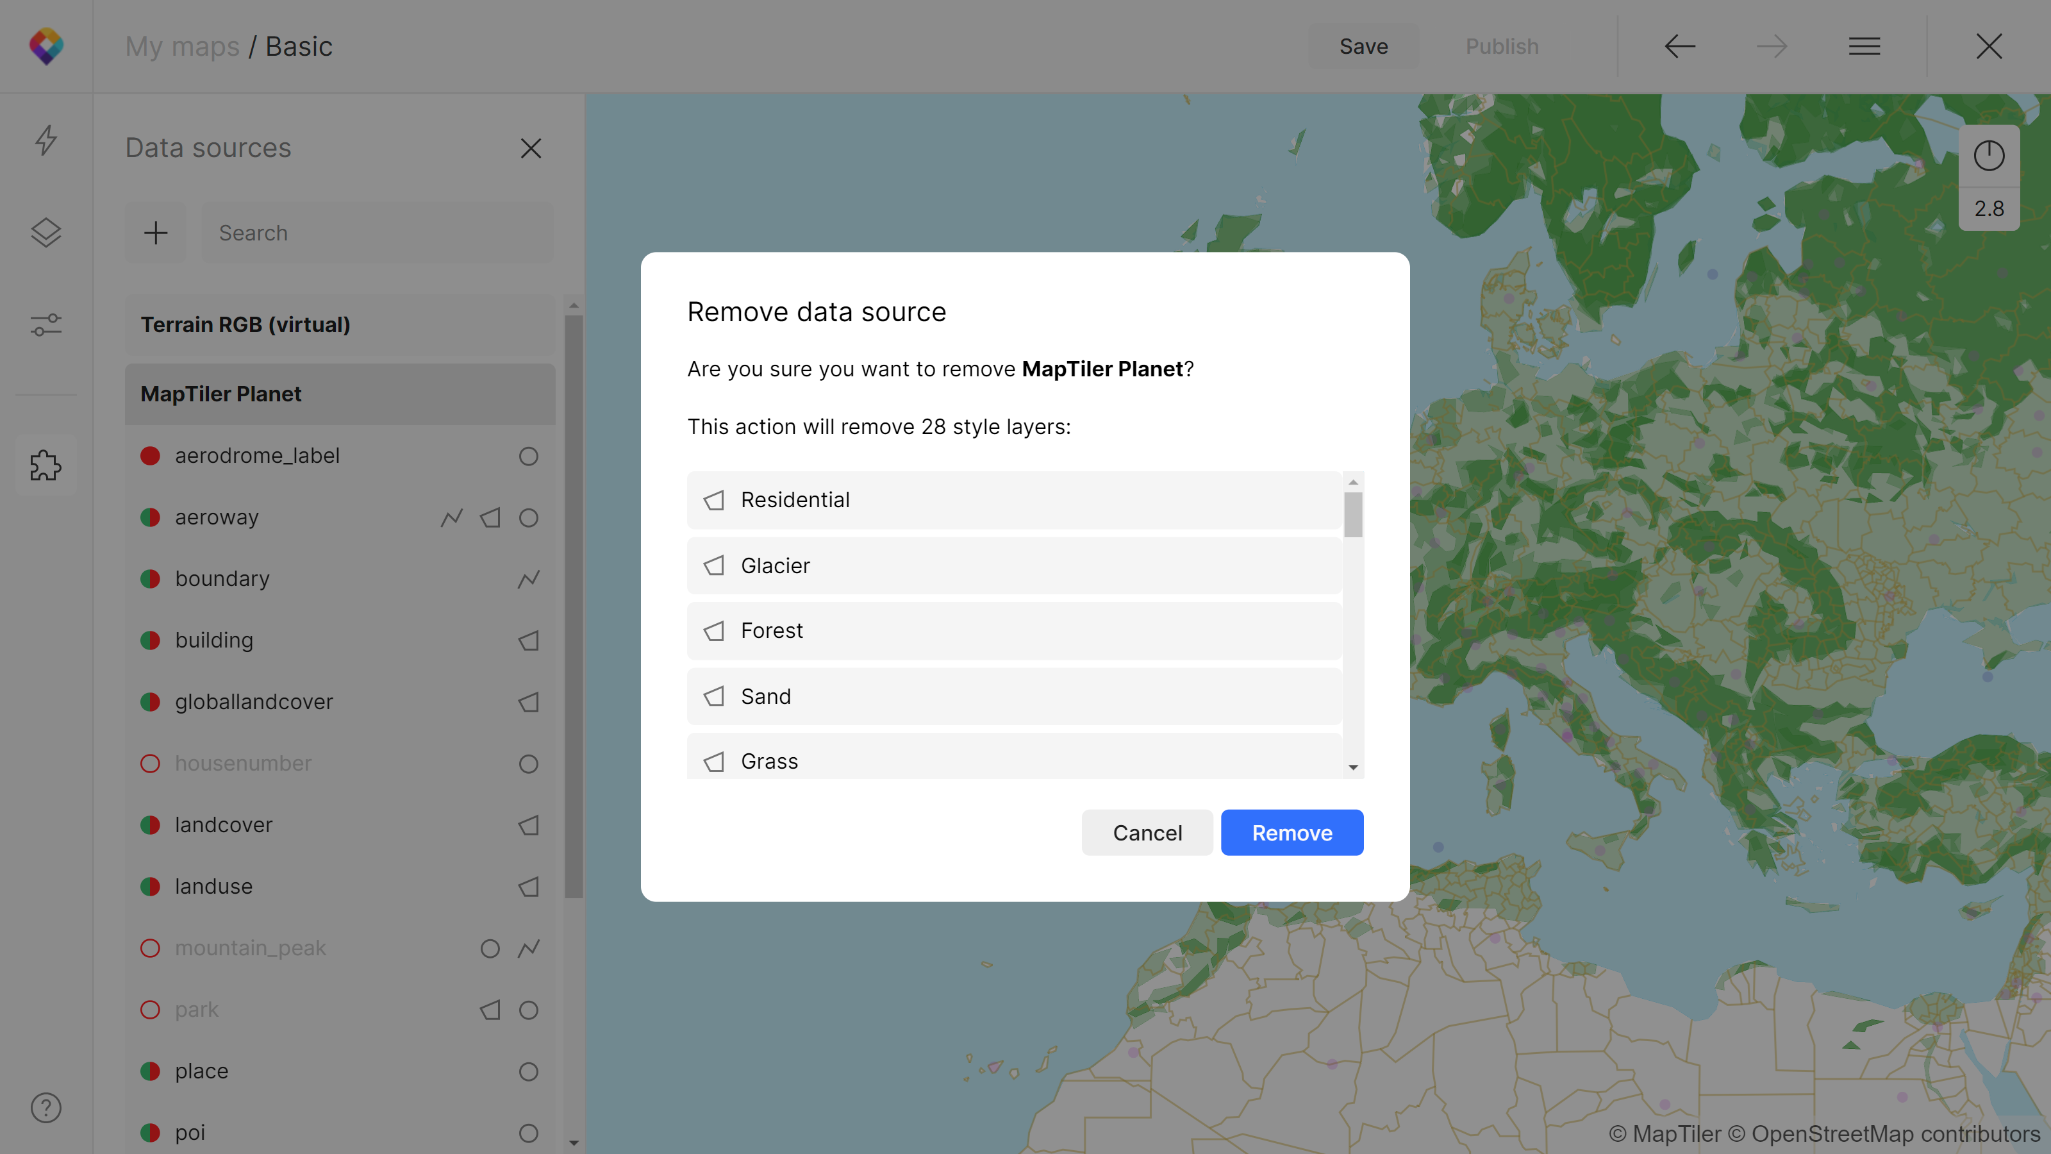Open the sliders settings icon
Image resolution: width=2051 pixels, height=1154 pixels.
[46, 325]
